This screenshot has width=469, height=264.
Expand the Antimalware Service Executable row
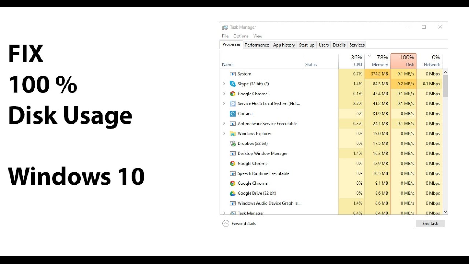tap(224, 124)
